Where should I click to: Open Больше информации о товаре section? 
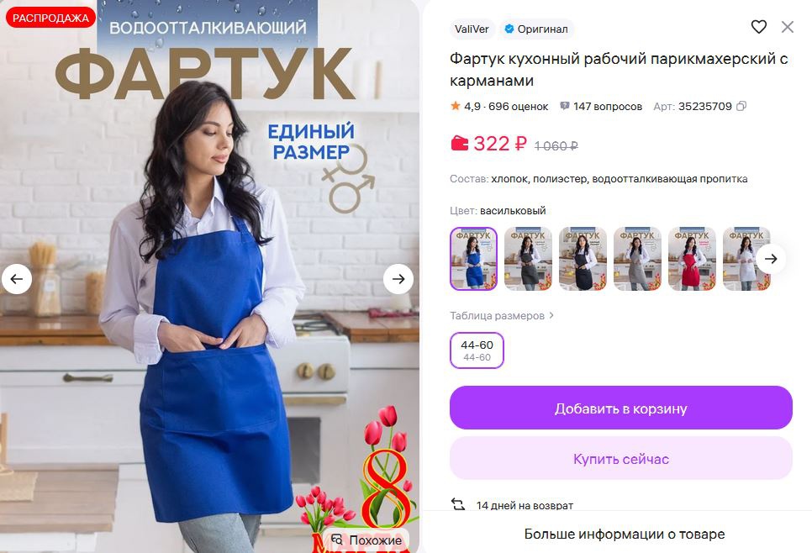[x=624, y=534]
